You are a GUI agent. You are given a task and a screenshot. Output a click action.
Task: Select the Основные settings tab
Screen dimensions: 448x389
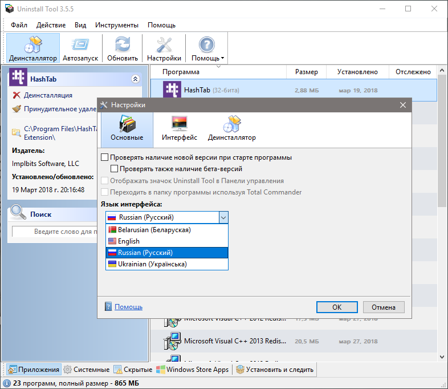tap(127, 129)
